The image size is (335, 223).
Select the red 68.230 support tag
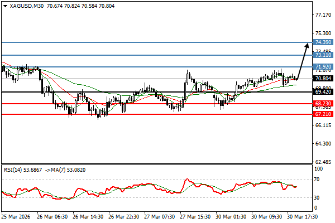324,104
